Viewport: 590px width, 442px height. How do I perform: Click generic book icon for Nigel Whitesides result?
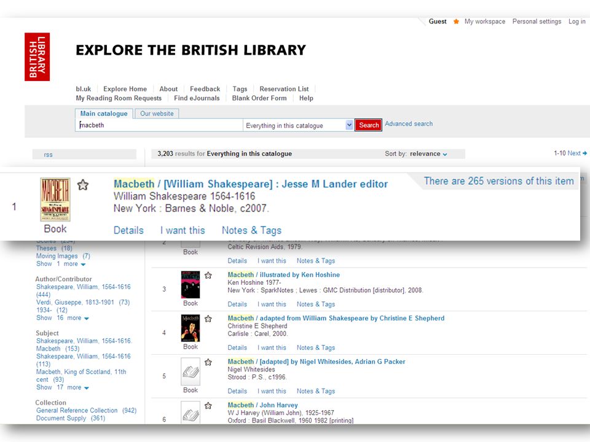click(x=191, y=371)
